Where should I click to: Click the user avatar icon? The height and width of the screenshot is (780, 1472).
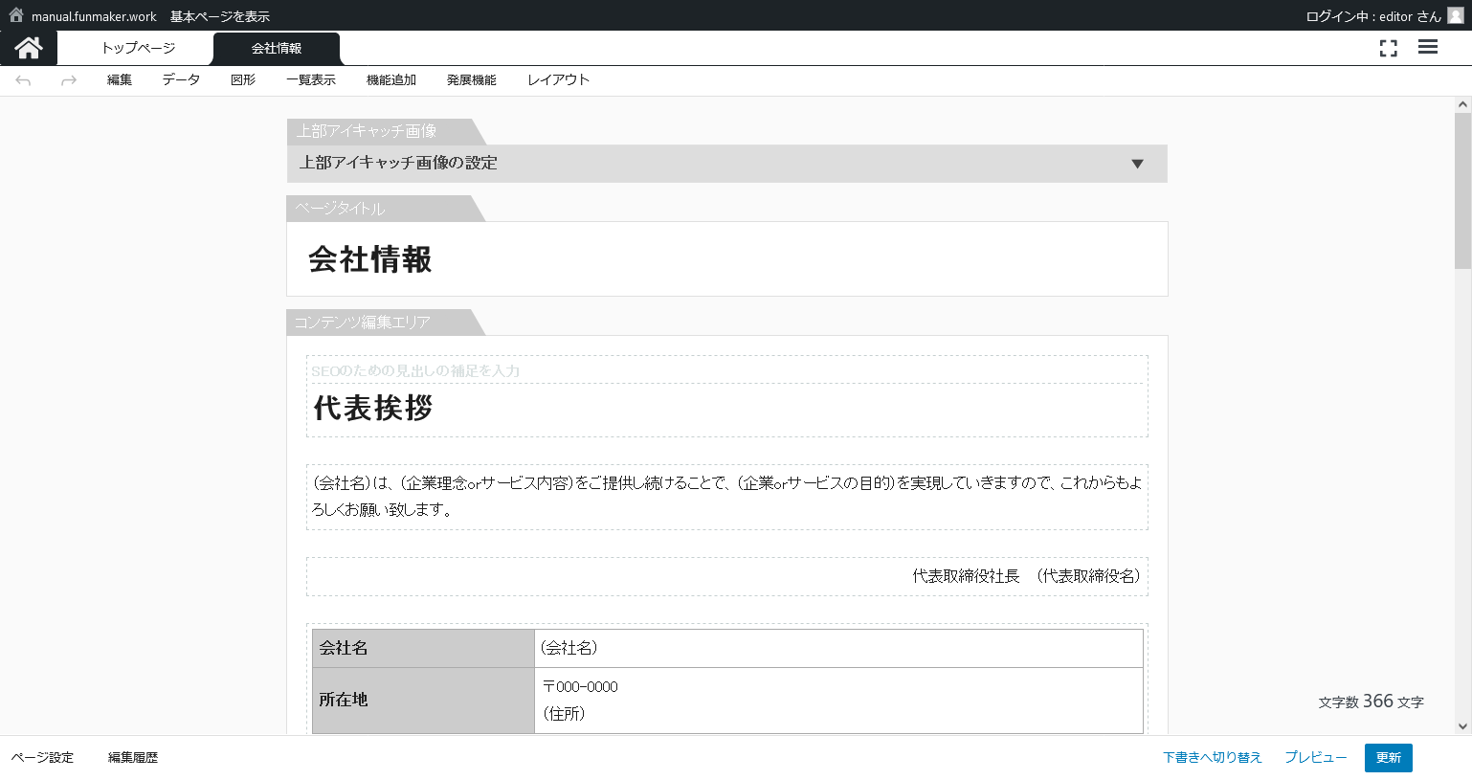pos(1456,15)
